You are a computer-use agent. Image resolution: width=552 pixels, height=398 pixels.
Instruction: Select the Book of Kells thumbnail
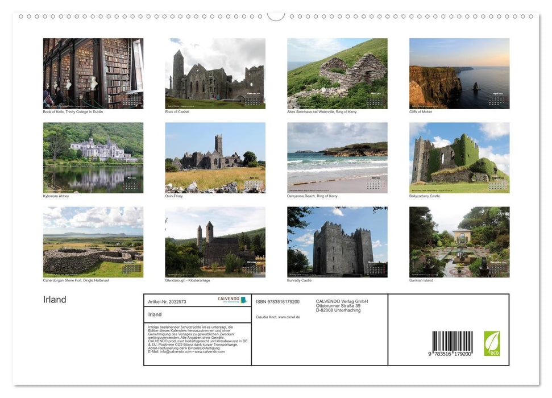click(93, 73)
